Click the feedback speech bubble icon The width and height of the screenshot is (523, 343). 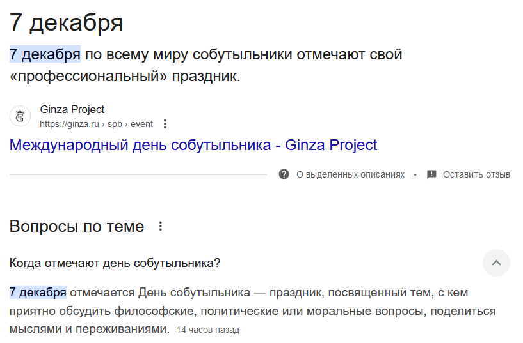[x=431, y=174]
